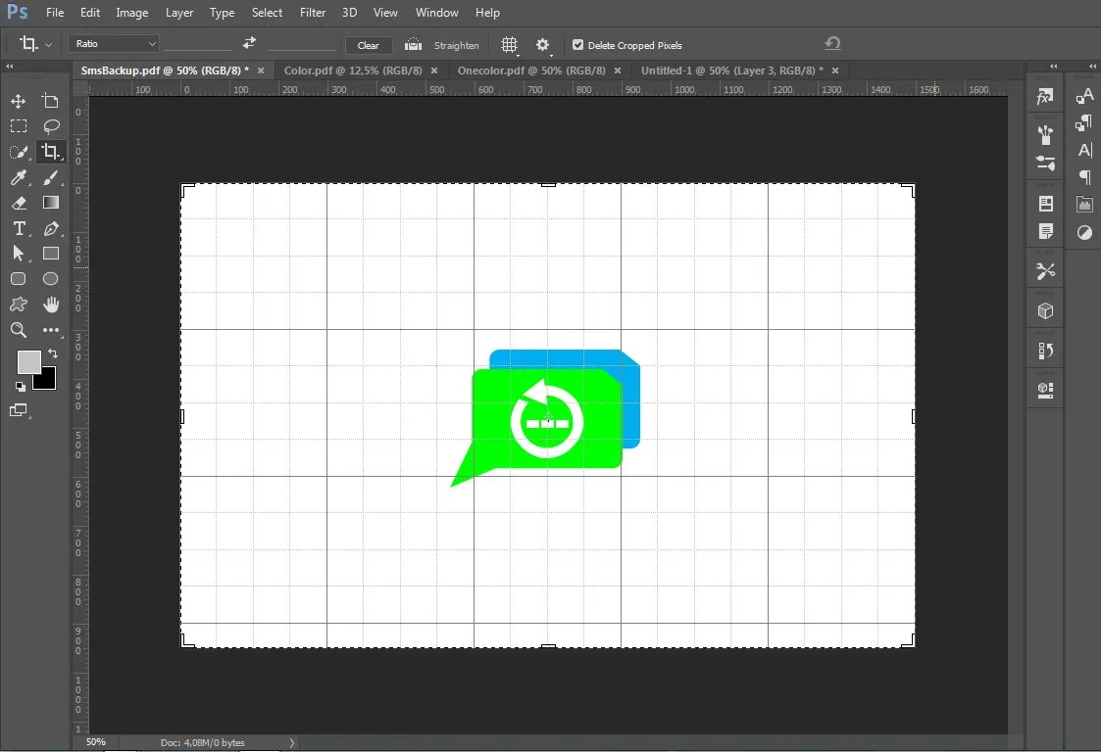Expand the left toolbox double arrows
Image resolution: width=1101 pixels, height=752 pixels.
[9, 66]
